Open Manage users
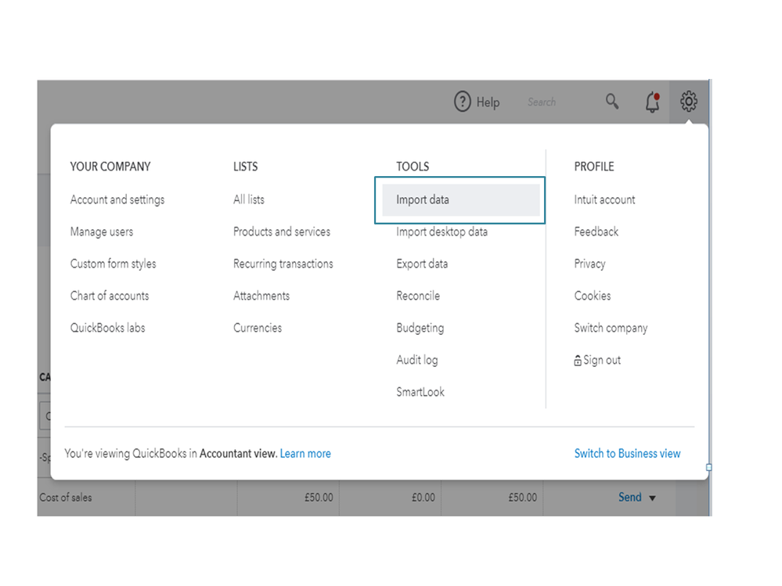The image size is (782, 586). coord(102,232)
